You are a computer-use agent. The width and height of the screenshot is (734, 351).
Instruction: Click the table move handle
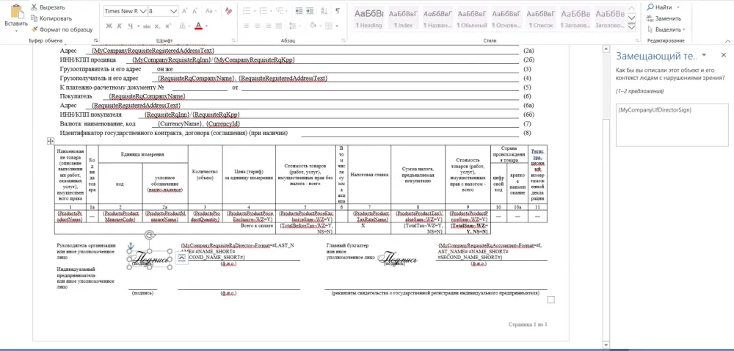click(x=51, y=141)
